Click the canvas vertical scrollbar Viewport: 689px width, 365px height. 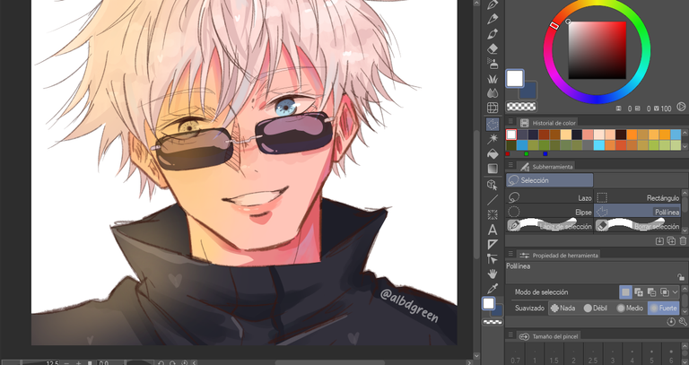[x=476, y=196]
